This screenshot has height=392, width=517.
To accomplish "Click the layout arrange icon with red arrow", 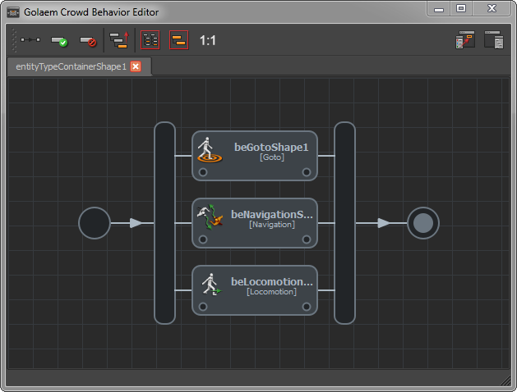I will tap(119, 40).
